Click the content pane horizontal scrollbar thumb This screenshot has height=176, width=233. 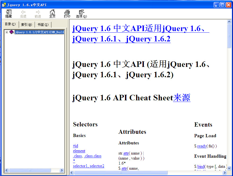pyautogui.click(x=121, y=173)
